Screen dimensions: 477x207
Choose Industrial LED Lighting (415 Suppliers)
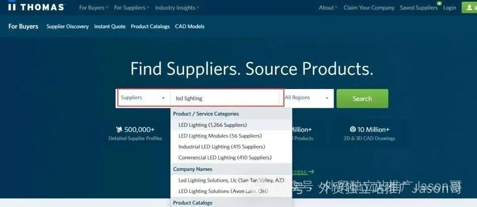coord(231,147)
